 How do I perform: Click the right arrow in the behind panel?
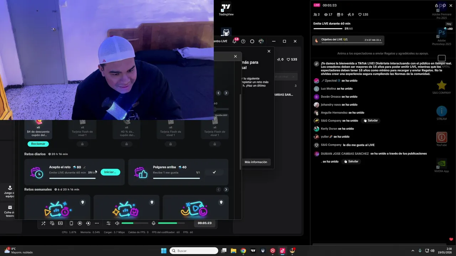[226, 93]
